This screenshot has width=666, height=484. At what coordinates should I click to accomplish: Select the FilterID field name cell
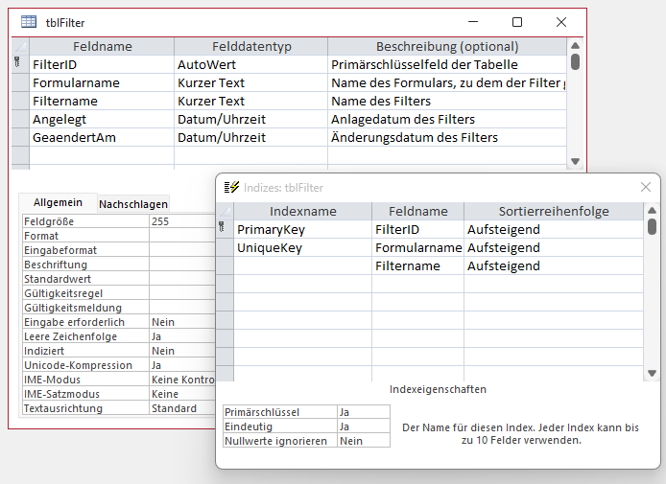(x=102, y=64)
